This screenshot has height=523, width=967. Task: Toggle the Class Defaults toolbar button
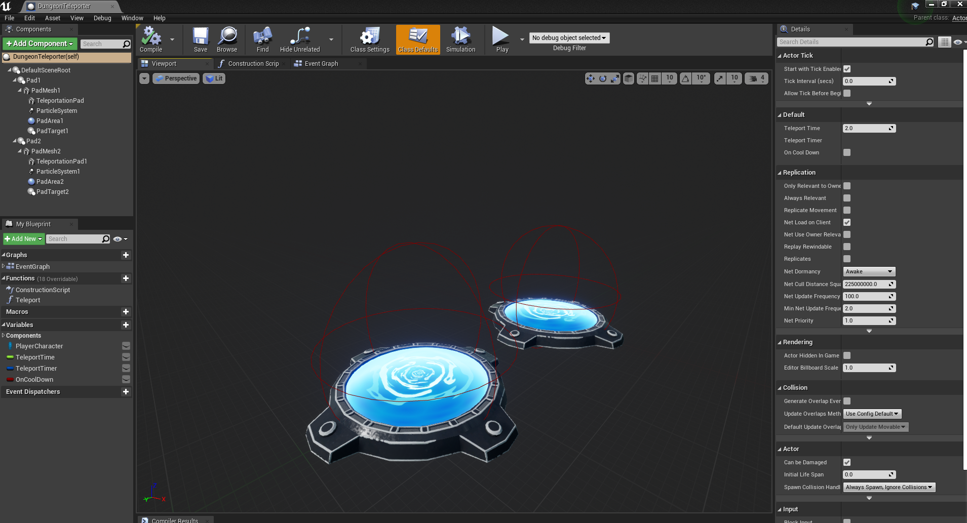(418, 39)
